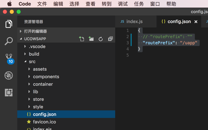Open the Explorer view in activity bar
Viewport: 208px width, 130px height.
coord(9,24)
